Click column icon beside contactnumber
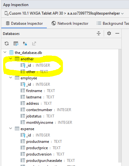The image size is (129, 166). 23,110
